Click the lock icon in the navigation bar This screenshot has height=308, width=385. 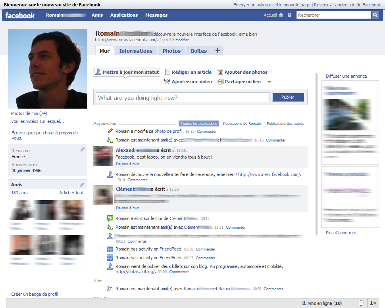tap(290, 15)
